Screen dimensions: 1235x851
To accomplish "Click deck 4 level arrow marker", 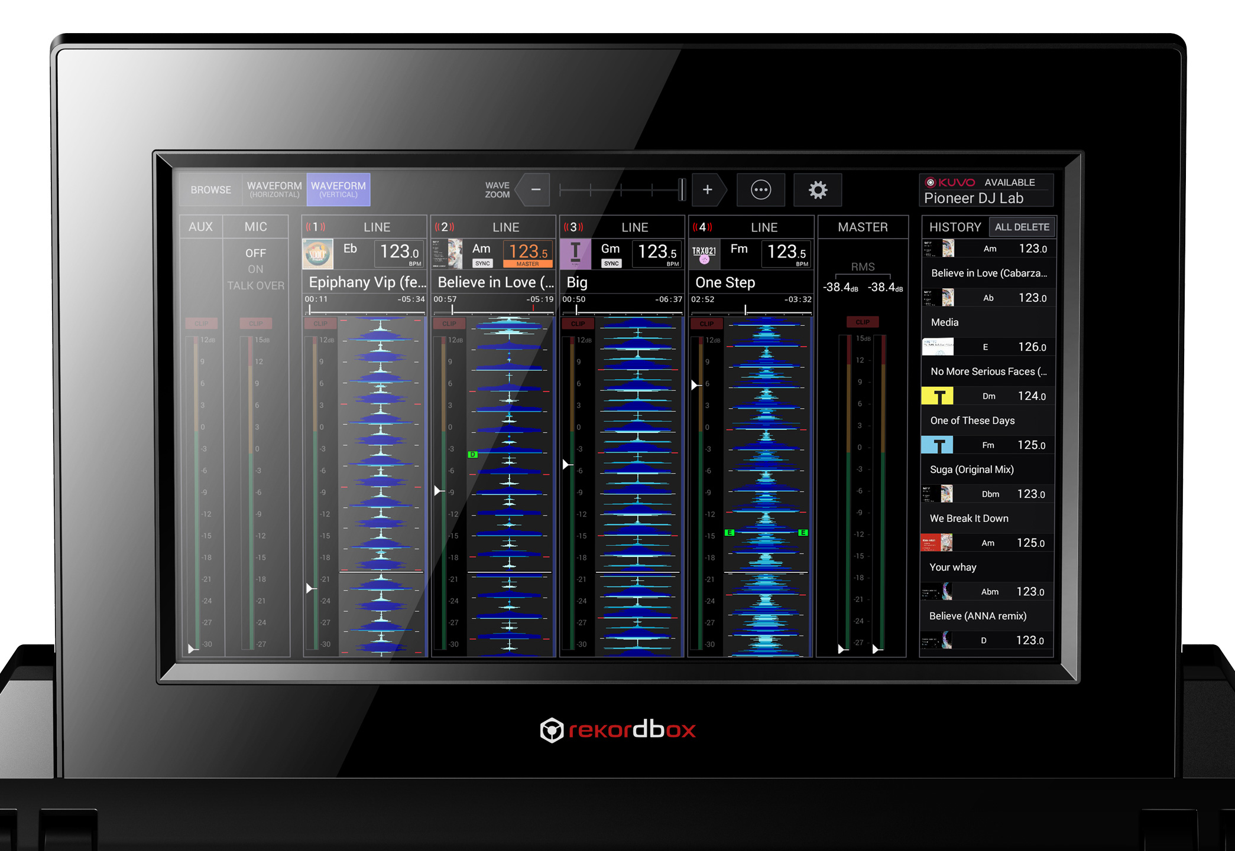I will (695, 385).
